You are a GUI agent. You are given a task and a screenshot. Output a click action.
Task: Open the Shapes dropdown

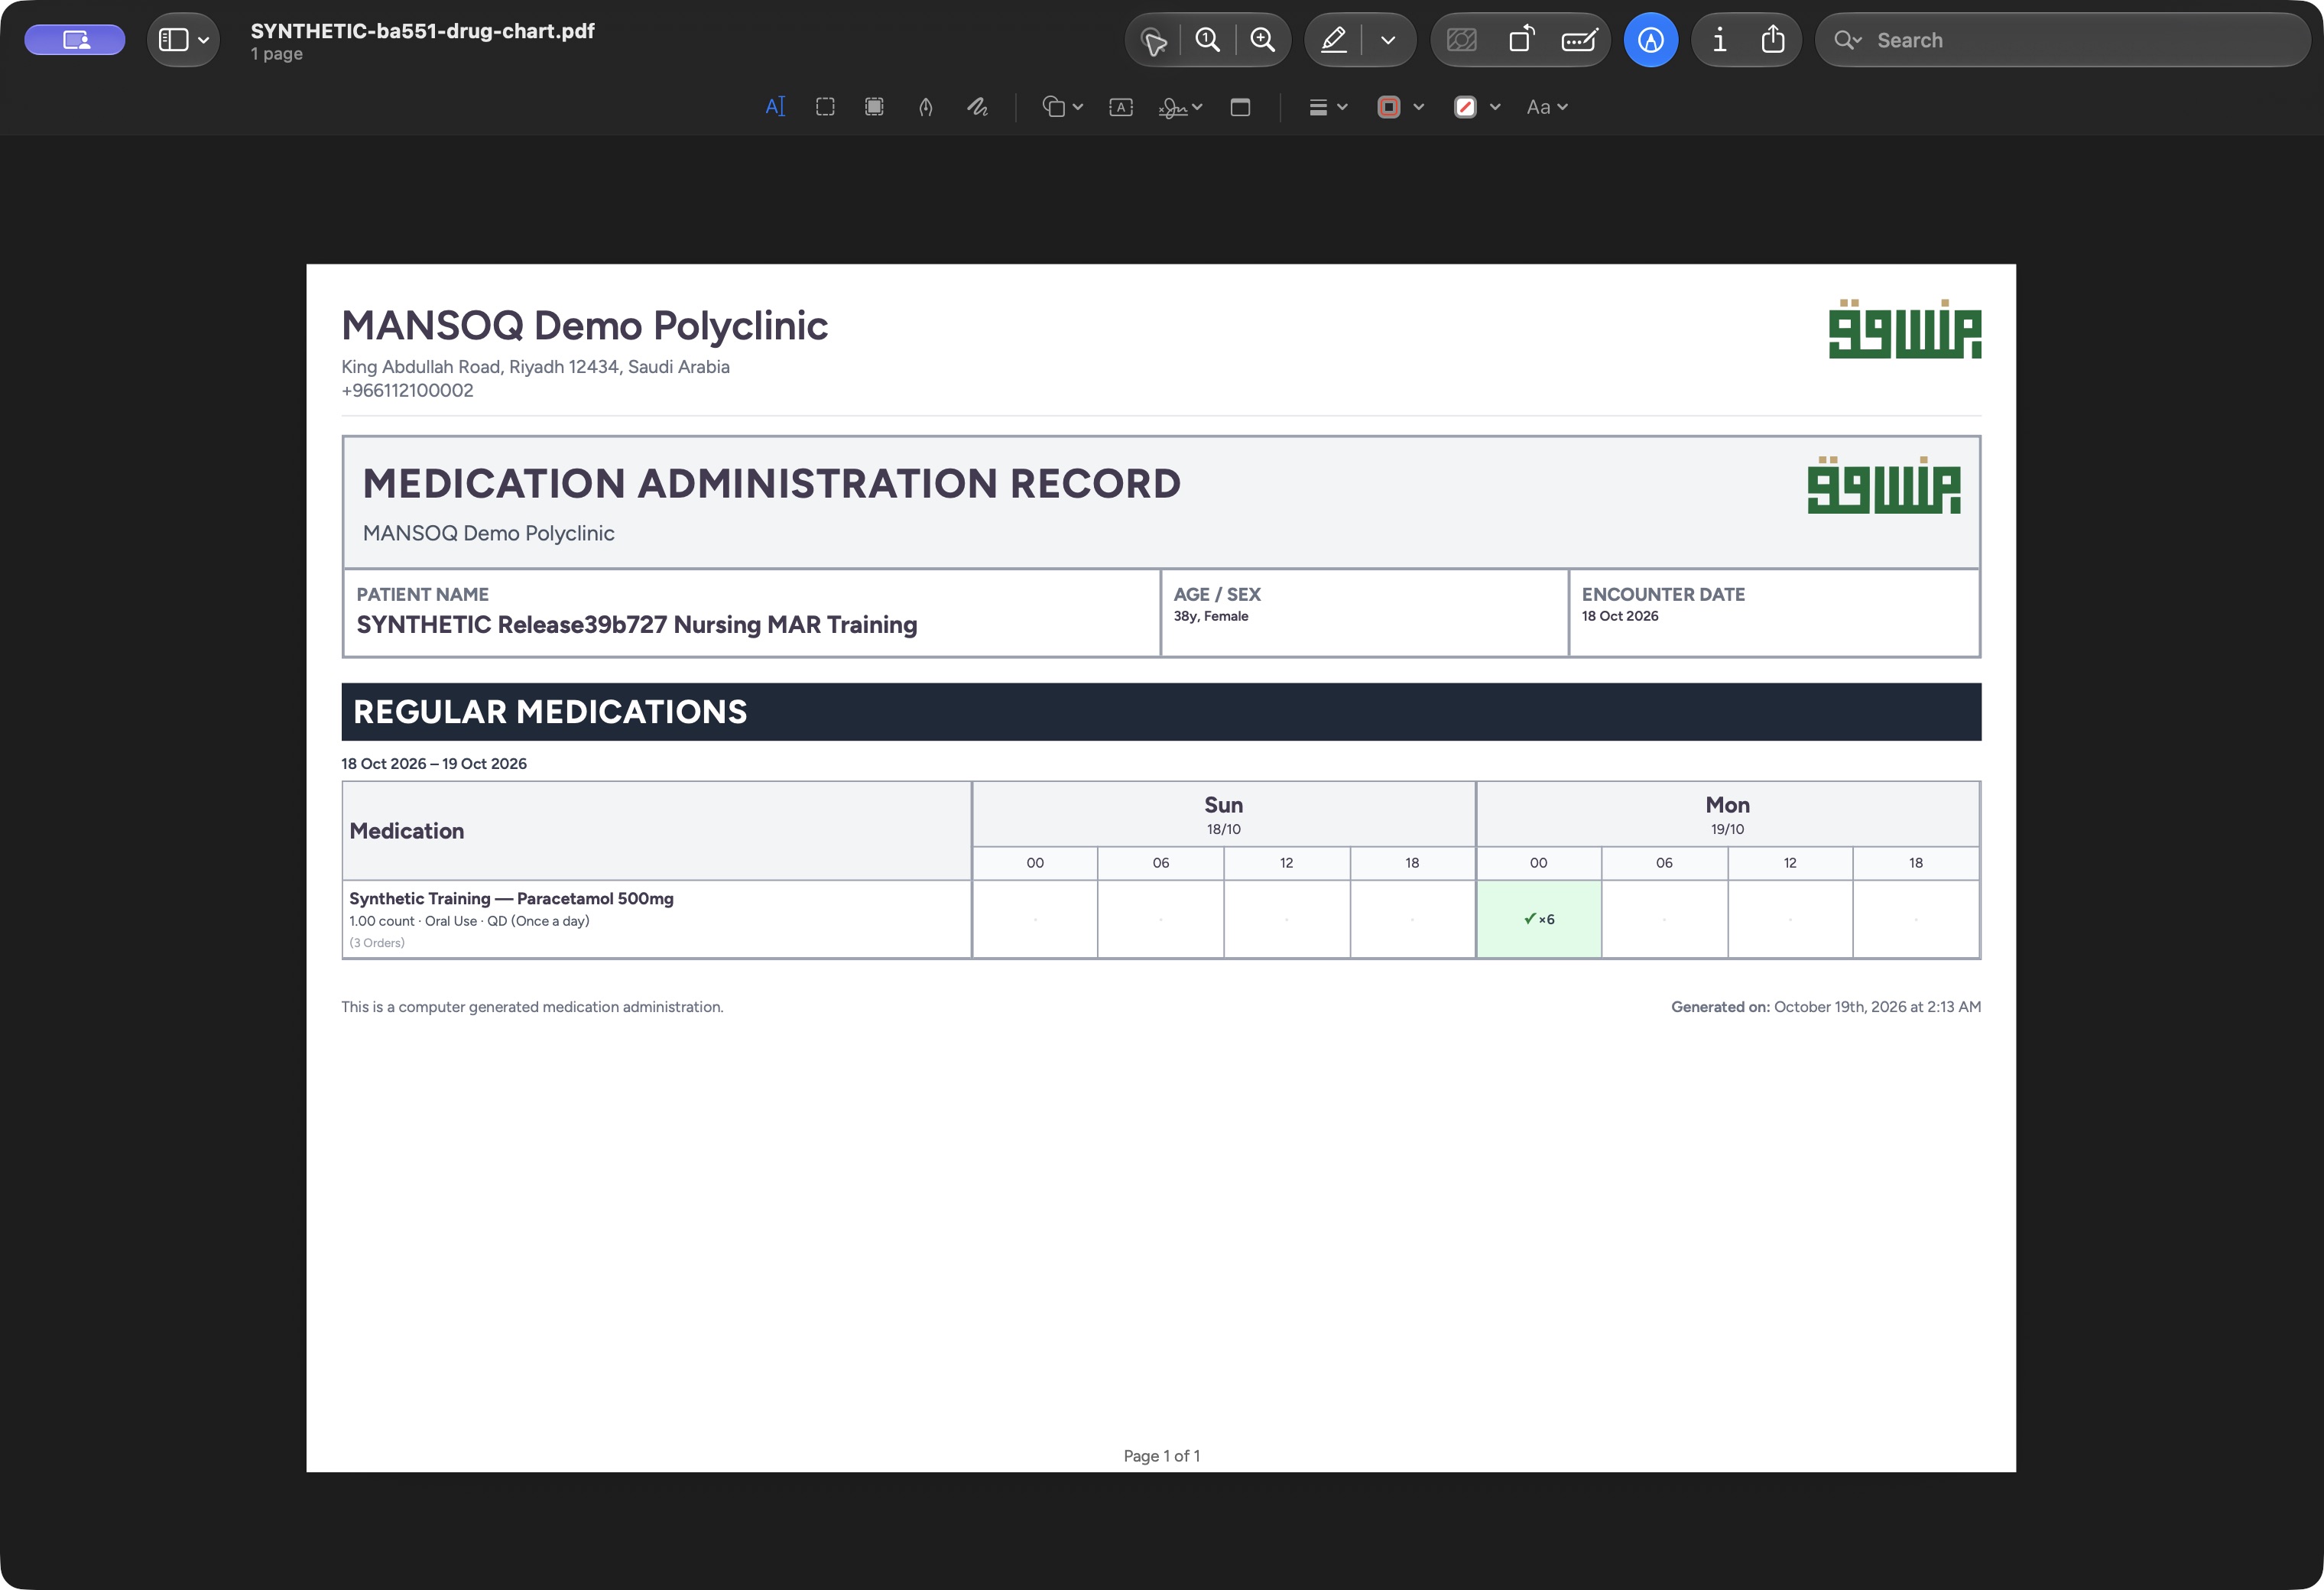coord(1062,107)
